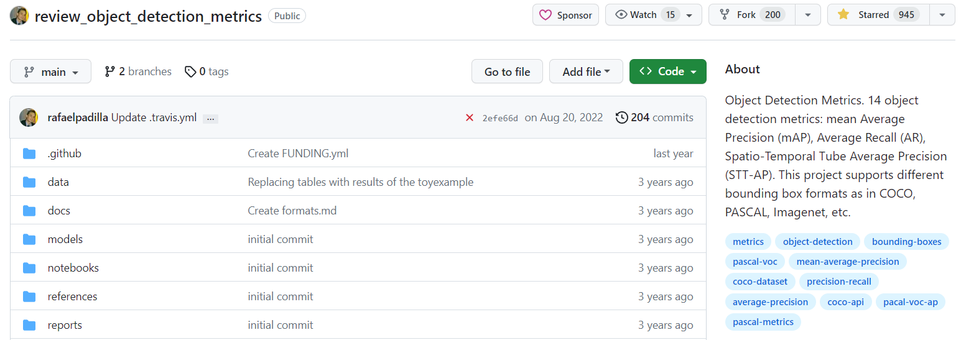Open the Add file menu
The width and height of the screenshot is (961, 340).
pyautogui.click(x=585, y=71)
